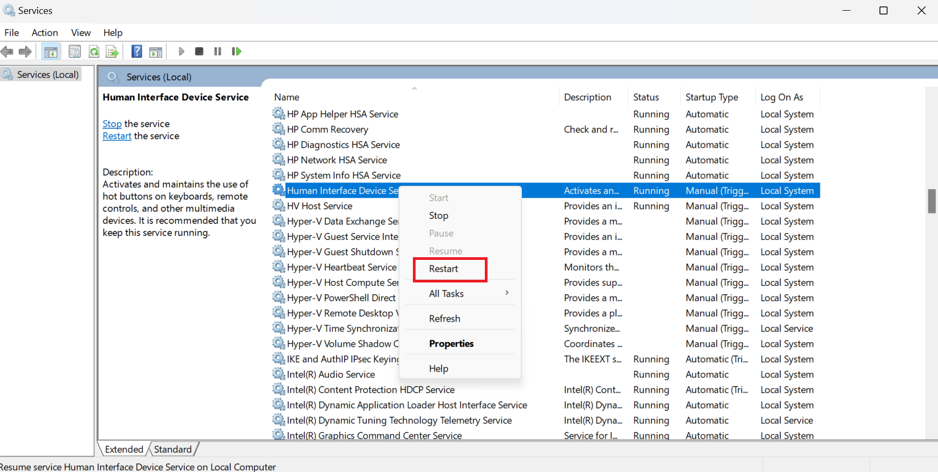Switch to the Standard tab
Viewport: 938px width, 472px height.
(x=173, y=449)
